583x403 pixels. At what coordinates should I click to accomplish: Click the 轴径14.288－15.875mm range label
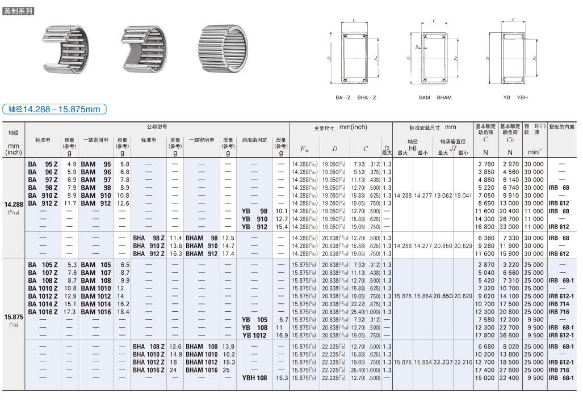[x=54, y=109]
